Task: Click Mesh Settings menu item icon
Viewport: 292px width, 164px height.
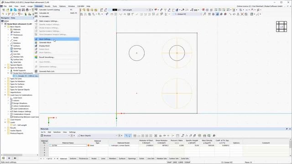Action: coord(36,39)
